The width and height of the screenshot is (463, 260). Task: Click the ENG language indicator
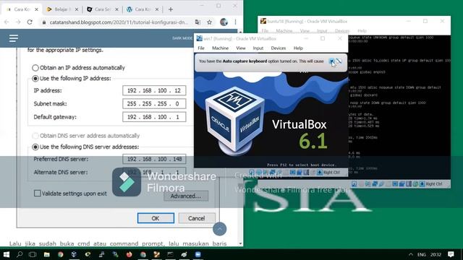coord(422,254)
